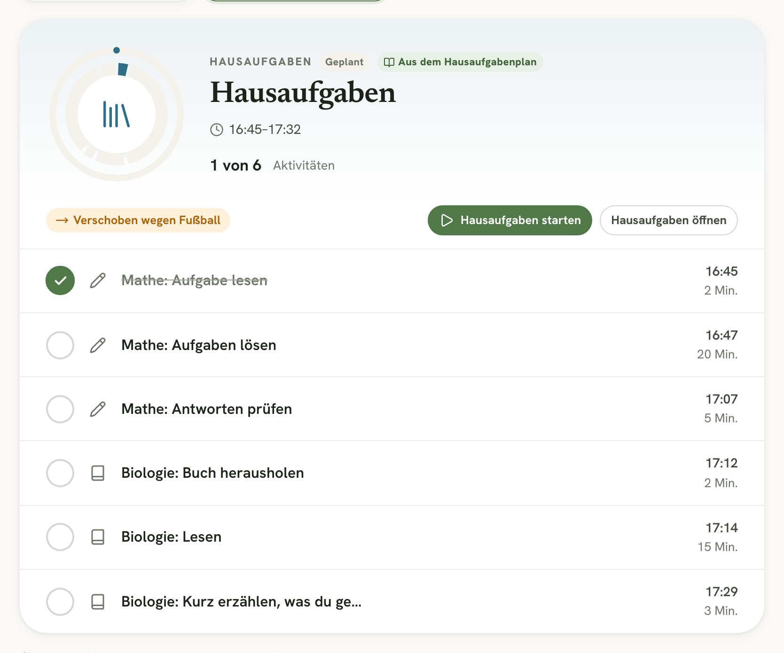Click the struck-through Mathe: Aufgabe lesen title
This screenshot has width=784, height=653.
click(194, 280)
